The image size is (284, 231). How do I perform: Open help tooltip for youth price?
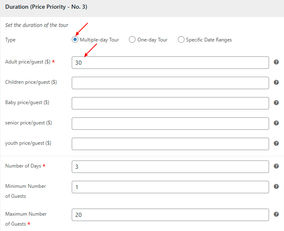(276, 143)
